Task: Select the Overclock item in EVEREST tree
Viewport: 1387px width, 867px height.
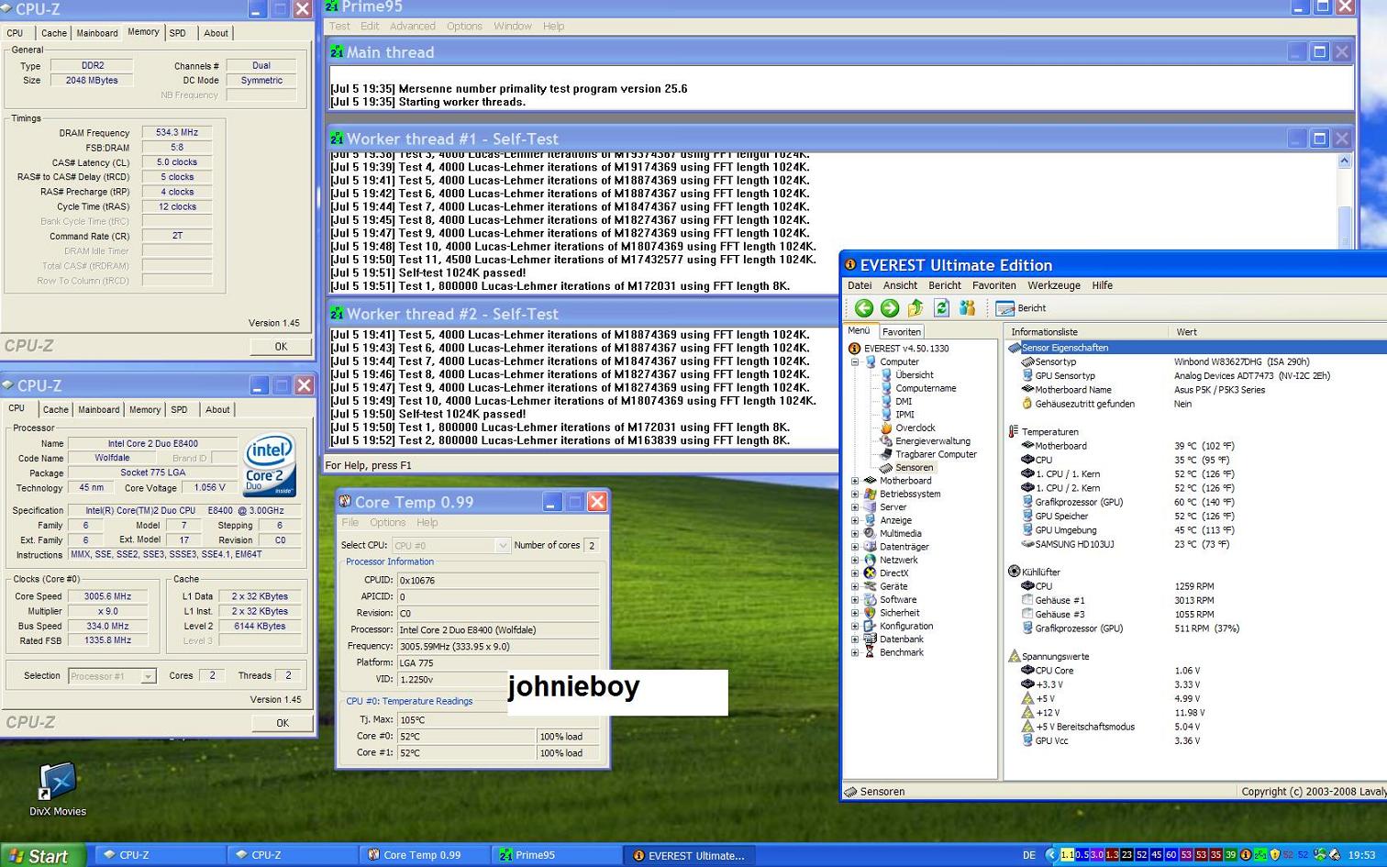Action: tap(915, 428)
